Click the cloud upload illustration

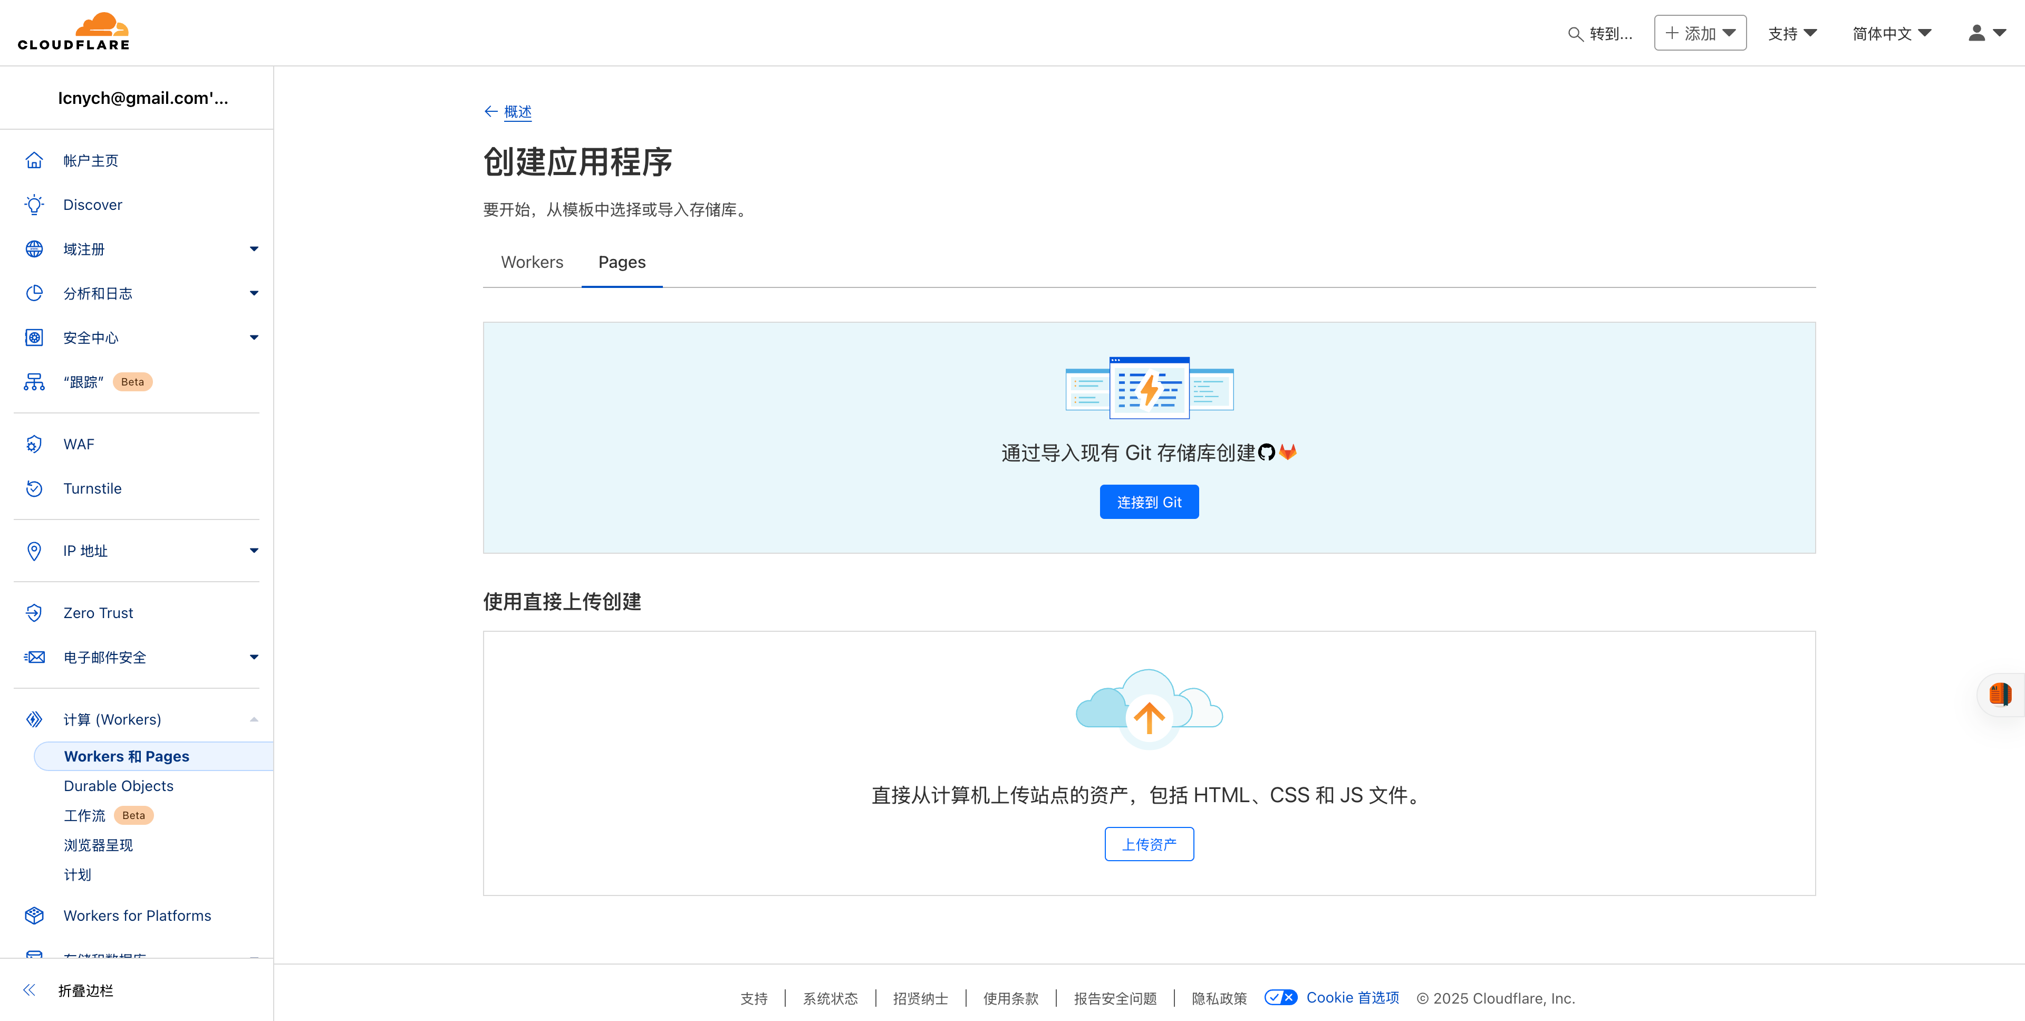1149,708
